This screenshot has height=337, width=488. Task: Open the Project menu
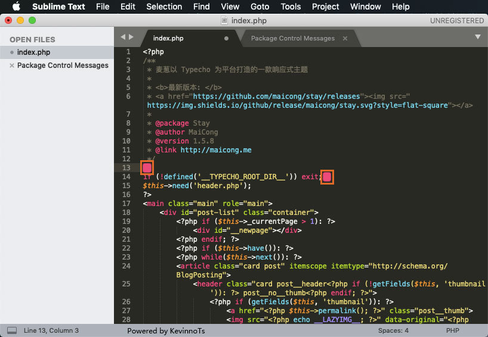pyautogui.click(x=326, y=7)
